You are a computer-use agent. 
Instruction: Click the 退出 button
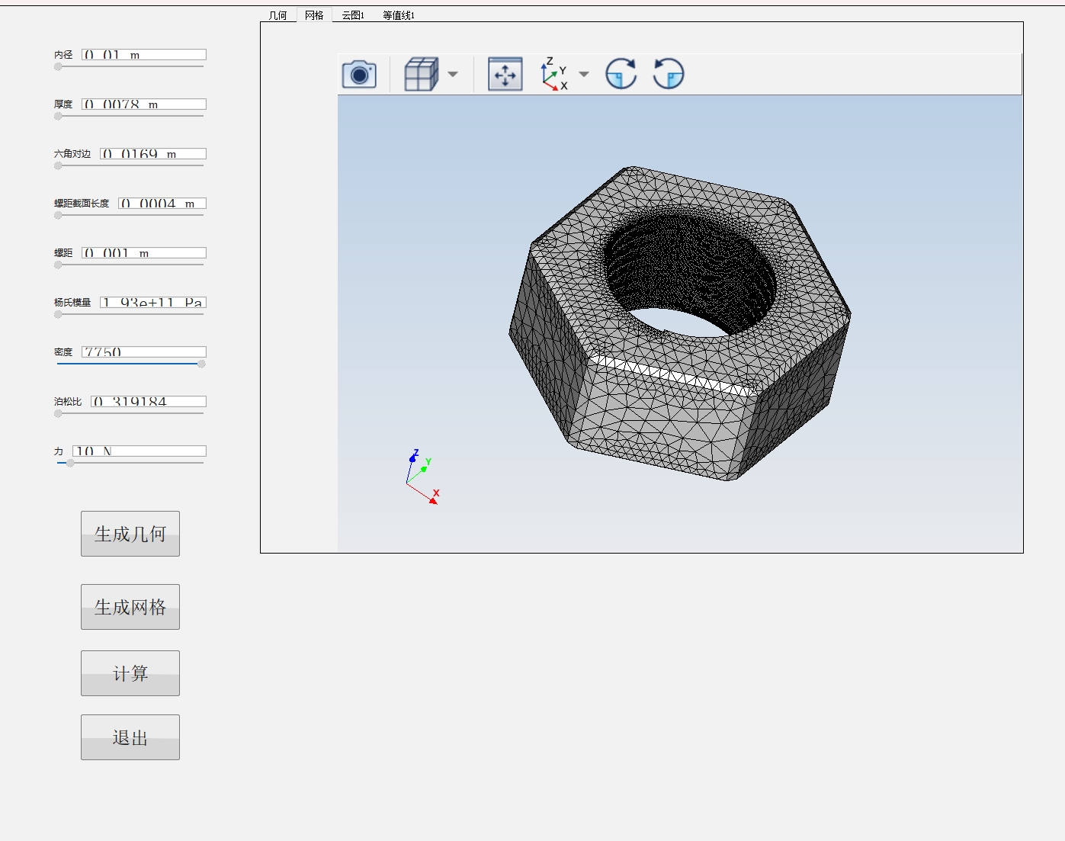[130, 737]
